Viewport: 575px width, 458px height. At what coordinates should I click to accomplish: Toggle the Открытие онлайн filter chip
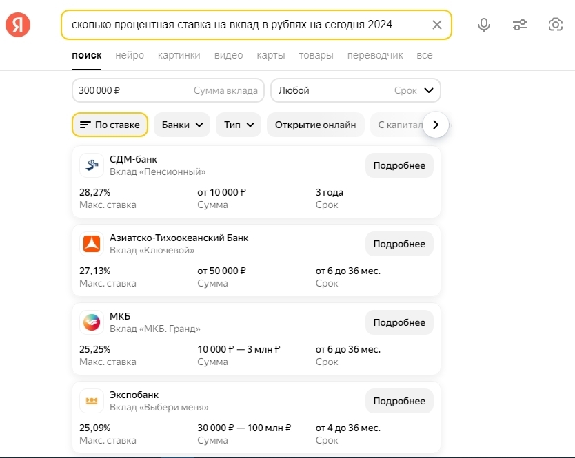315,125
